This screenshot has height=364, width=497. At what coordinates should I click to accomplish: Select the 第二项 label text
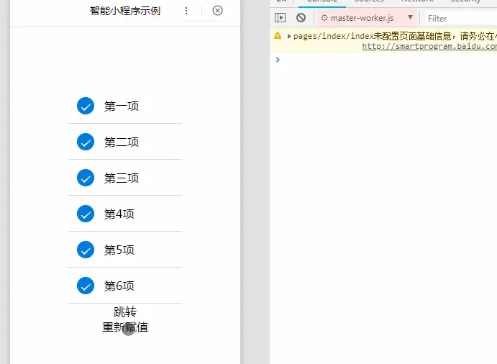[122, 142]
